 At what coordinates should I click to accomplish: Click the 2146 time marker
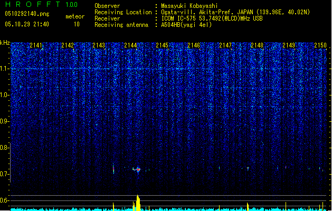click(194, 45)
